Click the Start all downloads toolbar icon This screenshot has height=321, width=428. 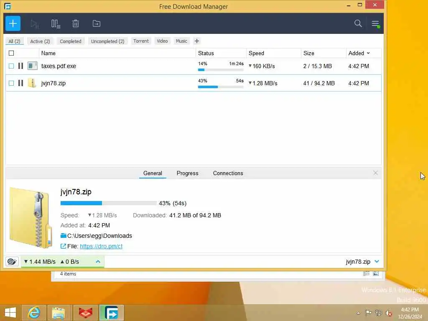[35, 24]
